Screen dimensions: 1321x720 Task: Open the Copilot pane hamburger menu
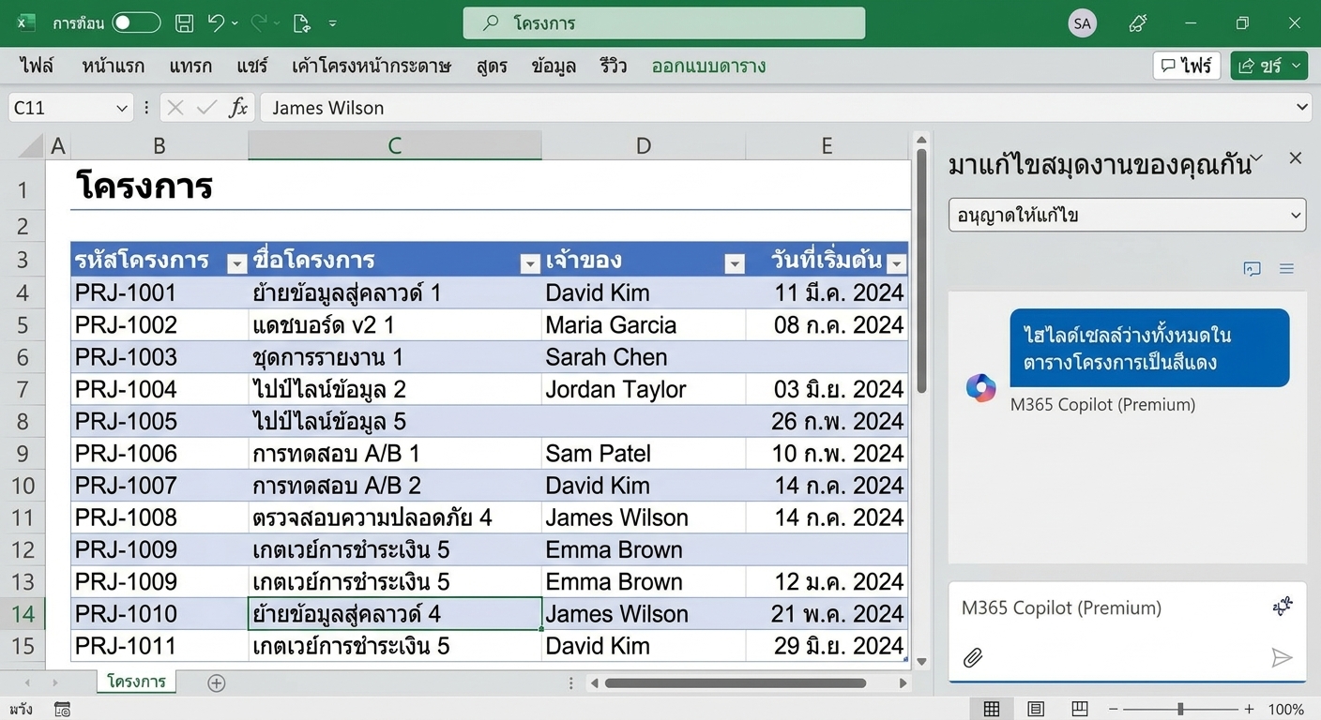1286,269
